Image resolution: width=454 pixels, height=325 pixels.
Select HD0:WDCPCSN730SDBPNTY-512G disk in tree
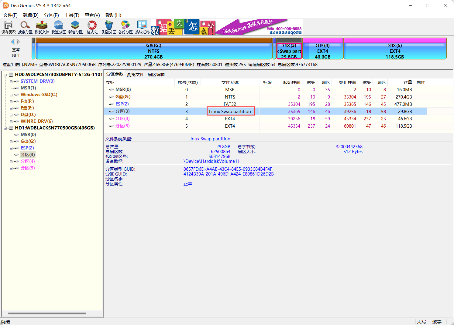[58, 75]
